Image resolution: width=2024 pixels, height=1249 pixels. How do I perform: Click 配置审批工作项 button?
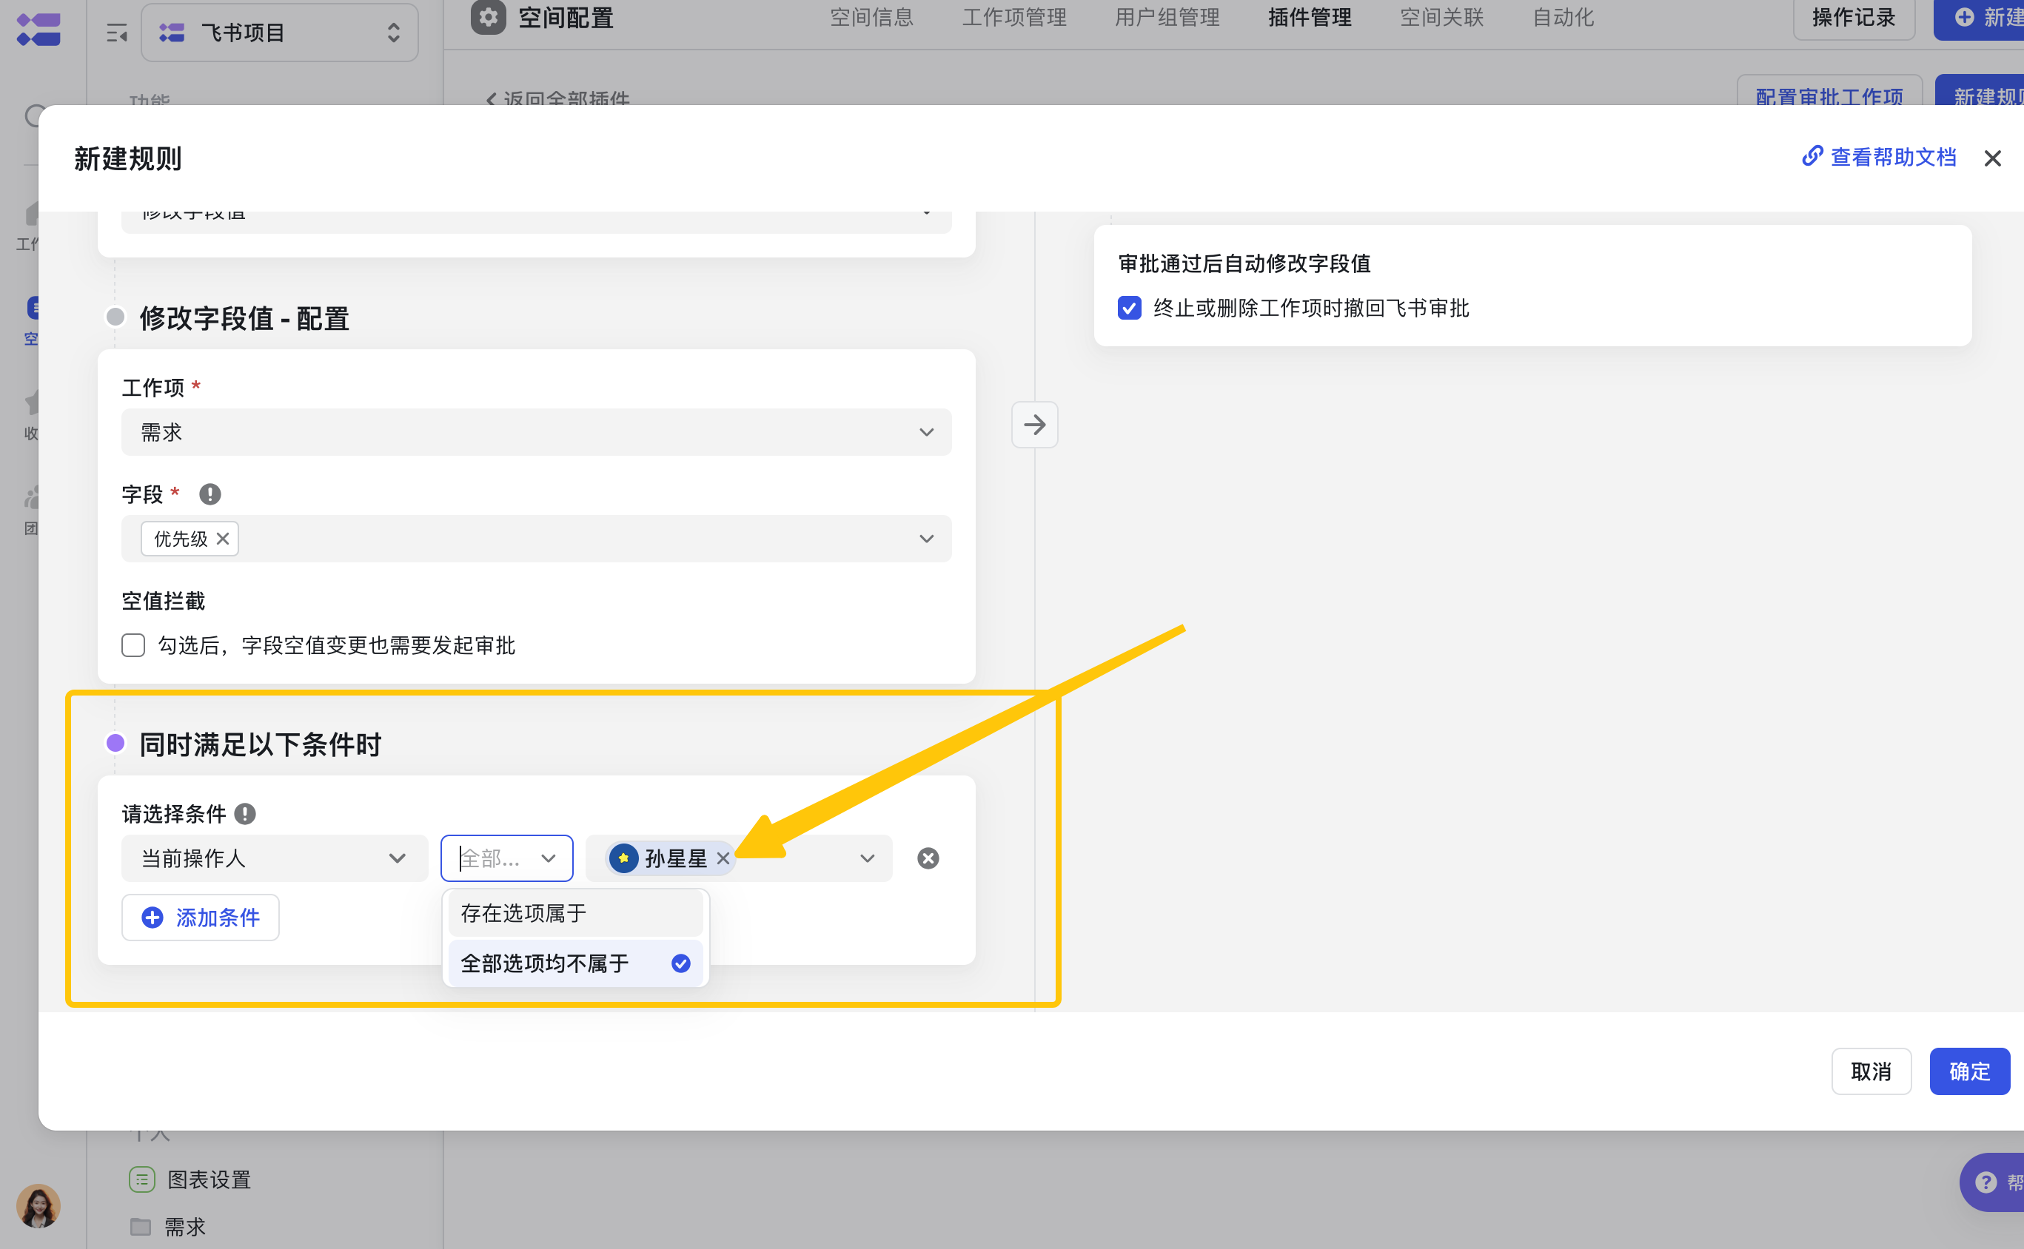click(1829, 91)
